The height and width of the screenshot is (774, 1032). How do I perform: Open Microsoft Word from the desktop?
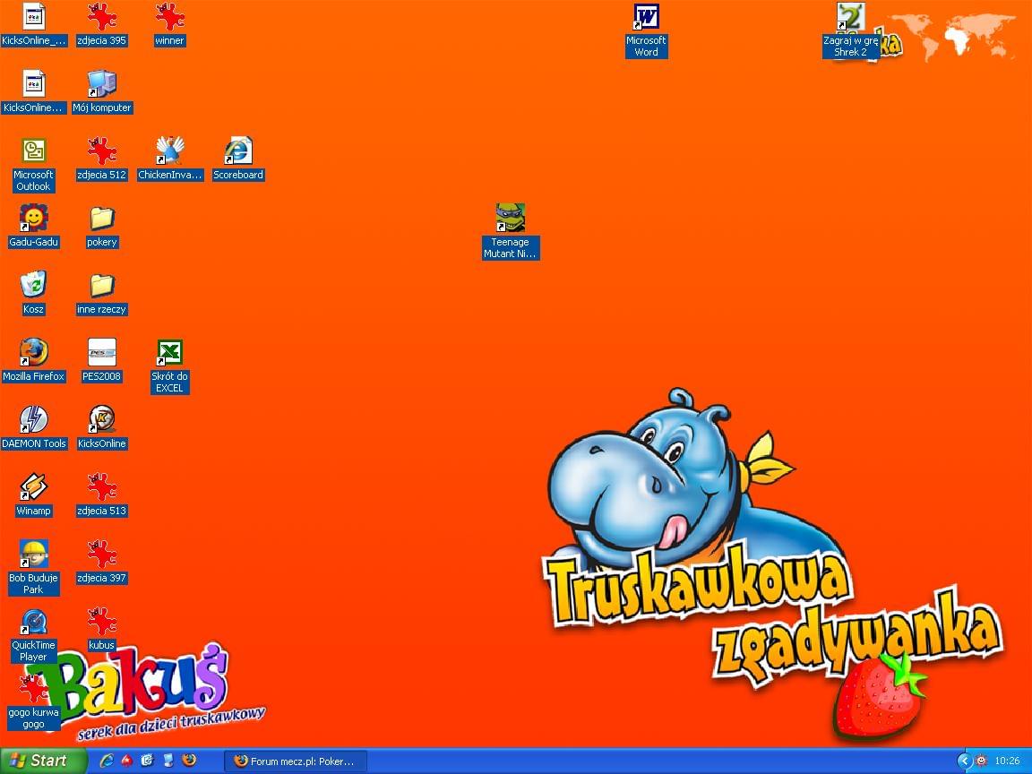pos(646,30)
